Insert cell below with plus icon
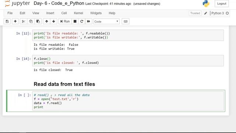The height and width of the screenshot is (133, 236). pos(15,21)
